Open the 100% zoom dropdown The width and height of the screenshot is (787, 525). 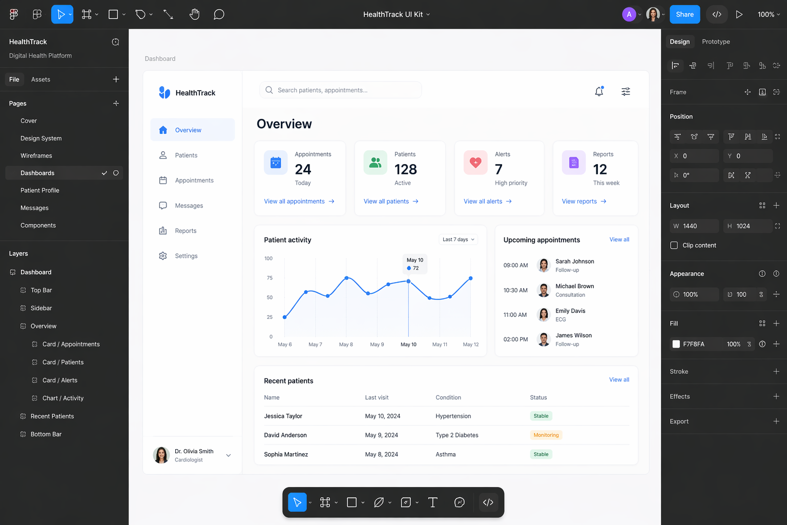tap(769, 14)
